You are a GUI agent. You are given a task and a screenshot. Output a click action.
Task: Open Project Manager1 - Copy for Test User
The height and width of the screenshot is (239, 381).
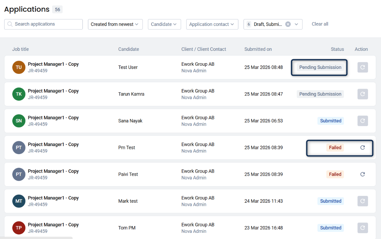(53, 64)
